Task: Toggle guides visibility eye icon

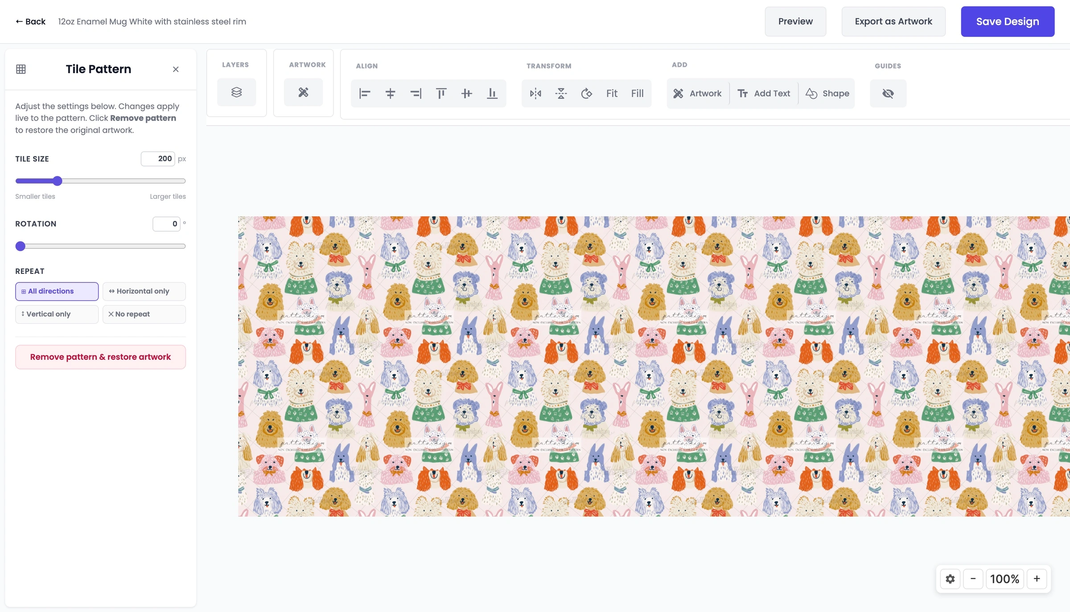Action: pos(888,94)
